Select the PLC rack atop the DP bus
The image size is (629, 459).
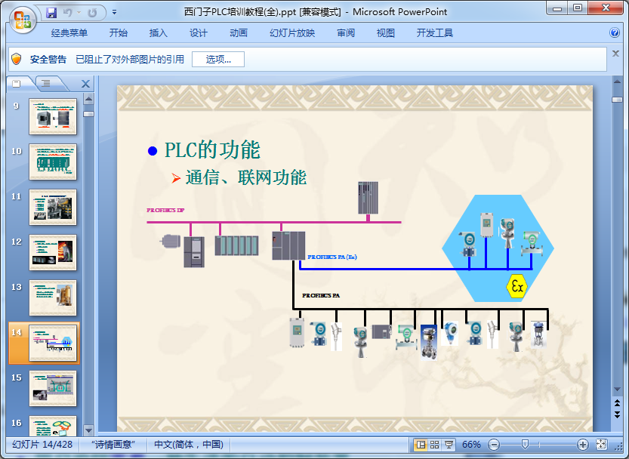(x=368, y=198)
